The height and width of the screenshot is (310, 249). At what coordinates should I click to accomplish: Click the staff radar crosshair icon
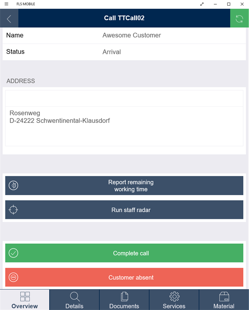pos(13,210)
